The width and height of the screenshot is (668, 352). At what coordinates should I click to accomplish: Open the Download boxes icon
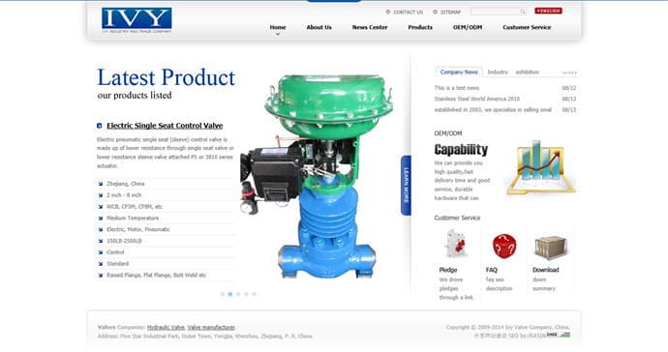click(551, 247)
